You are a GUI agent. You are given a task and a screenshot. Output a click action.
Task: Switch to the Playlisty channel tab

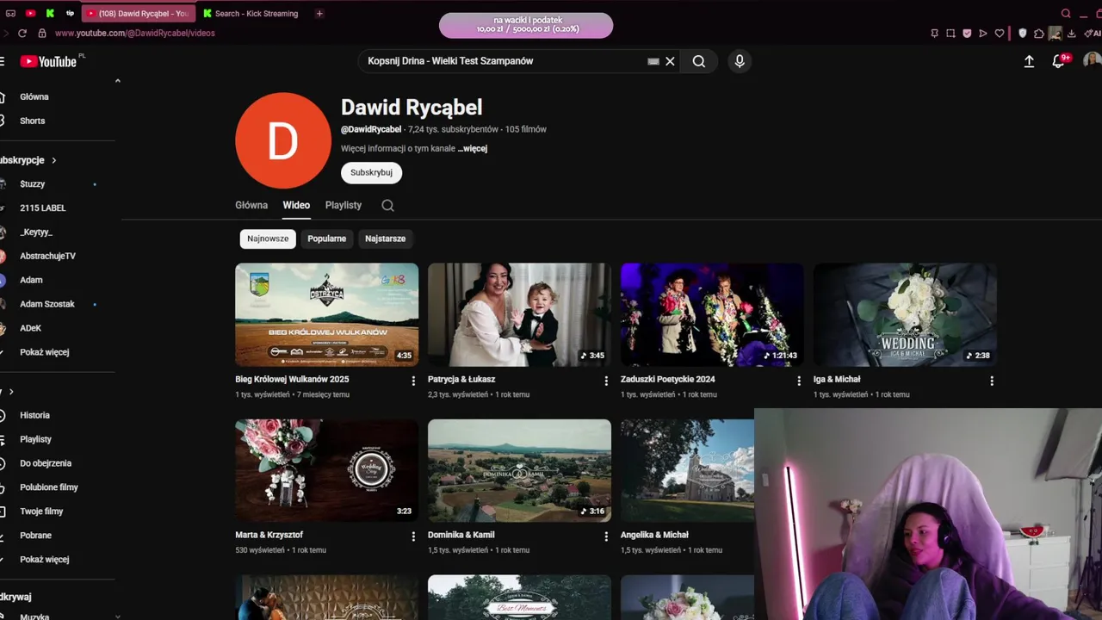click(x=344, y=205)
